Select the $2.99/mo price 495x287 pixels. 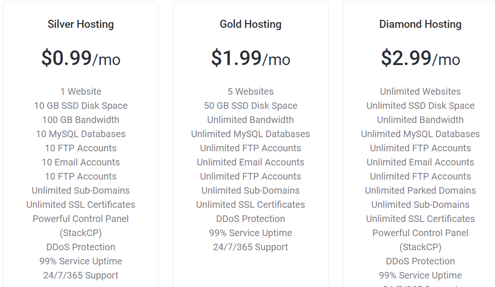(x=420, y=58)
